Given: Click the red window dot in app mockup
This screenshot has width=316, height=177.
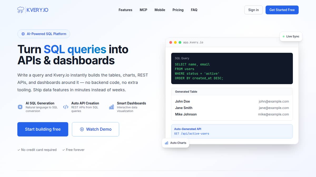Looking at the screenshot, I should [171, 42].
